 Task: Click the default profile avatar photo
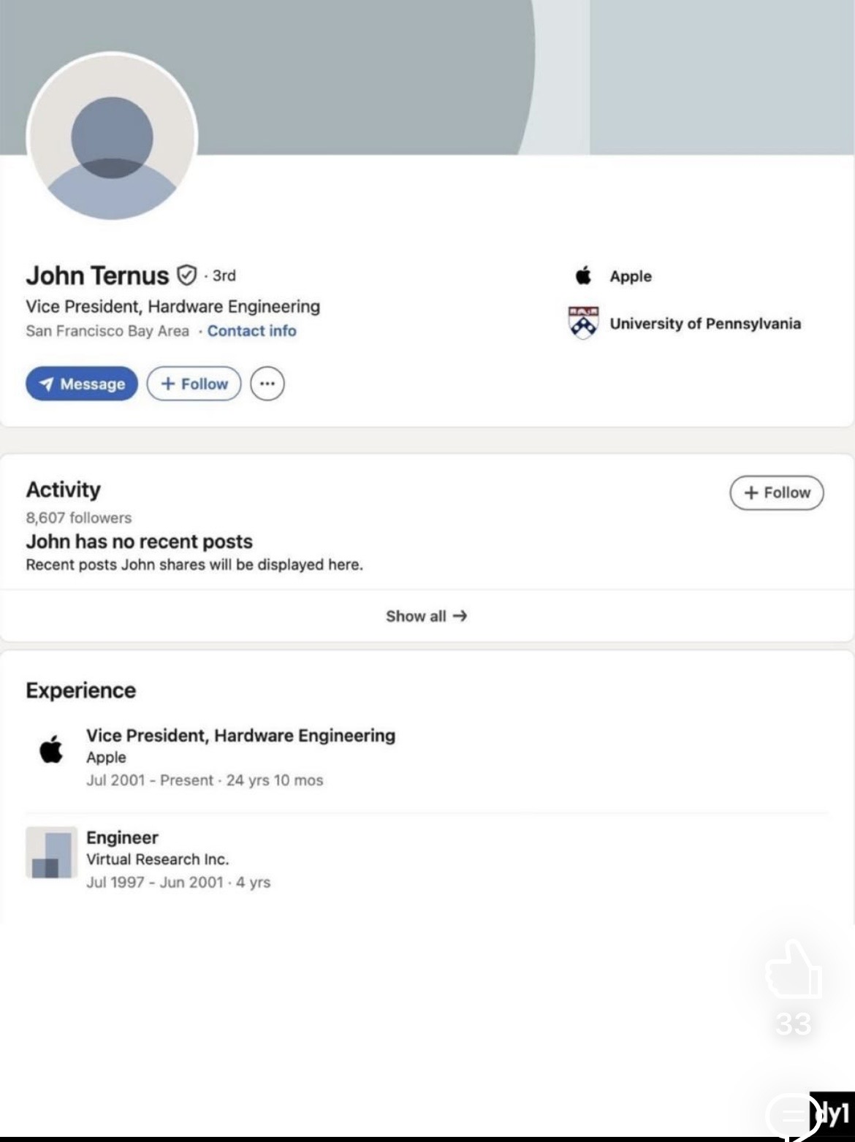coord(112,137)
